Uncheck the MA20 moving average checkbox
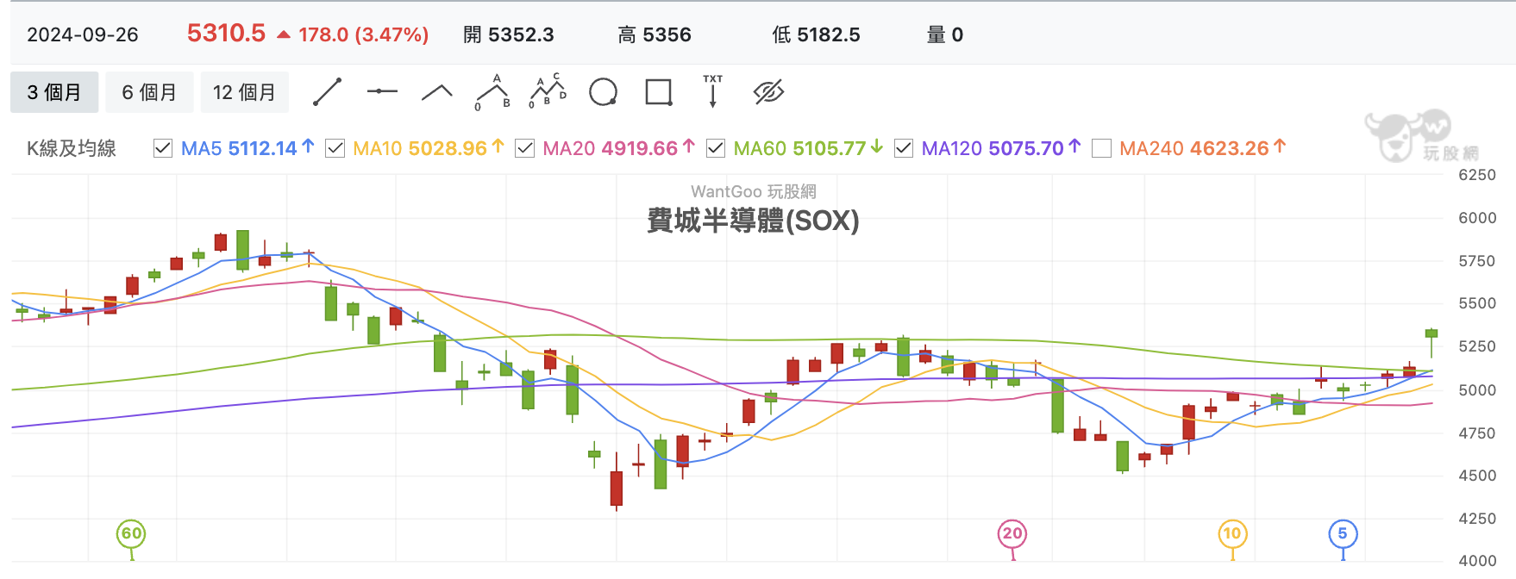The height and width of the screenshot is (579, 1516). click(x=524, y=148)
